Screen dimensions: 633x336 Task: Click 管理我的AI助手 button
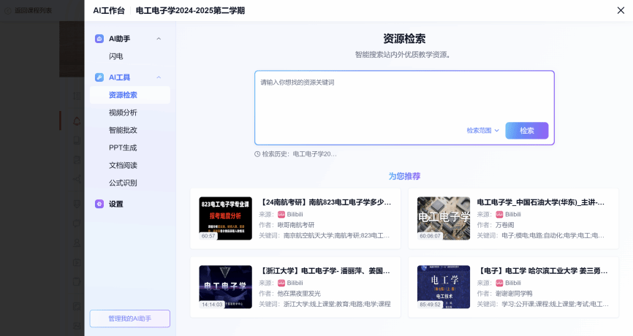129,318
